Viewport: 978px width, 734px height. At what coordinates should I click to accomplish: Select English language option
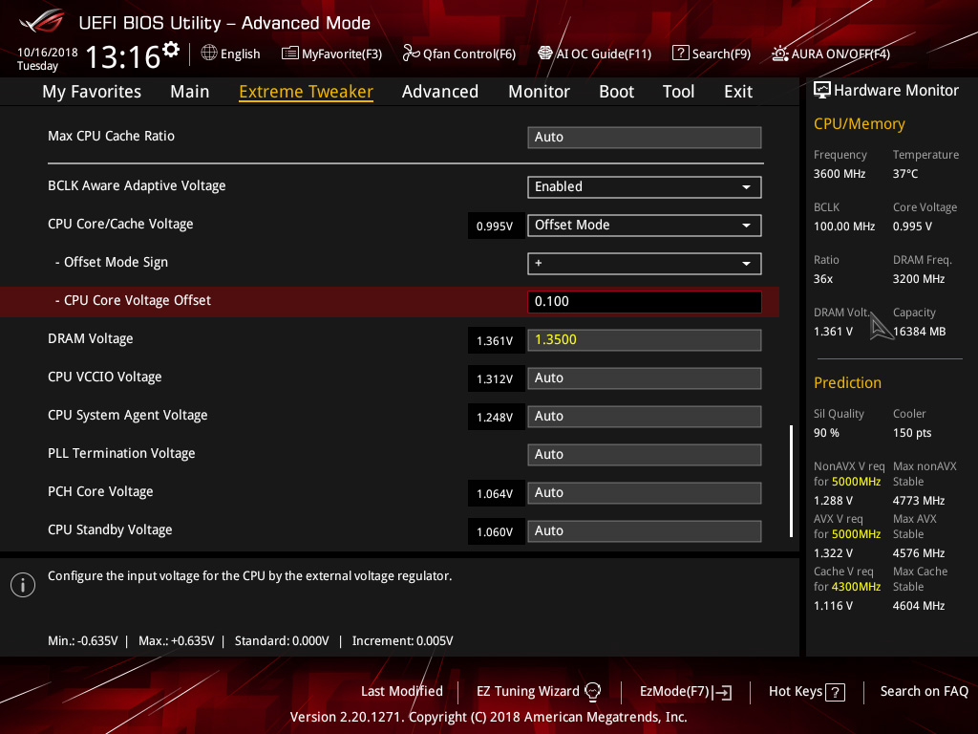pos(240,54)
